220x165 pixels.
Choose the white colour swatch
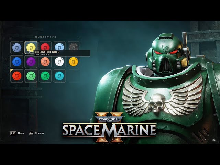click(59, 62)
